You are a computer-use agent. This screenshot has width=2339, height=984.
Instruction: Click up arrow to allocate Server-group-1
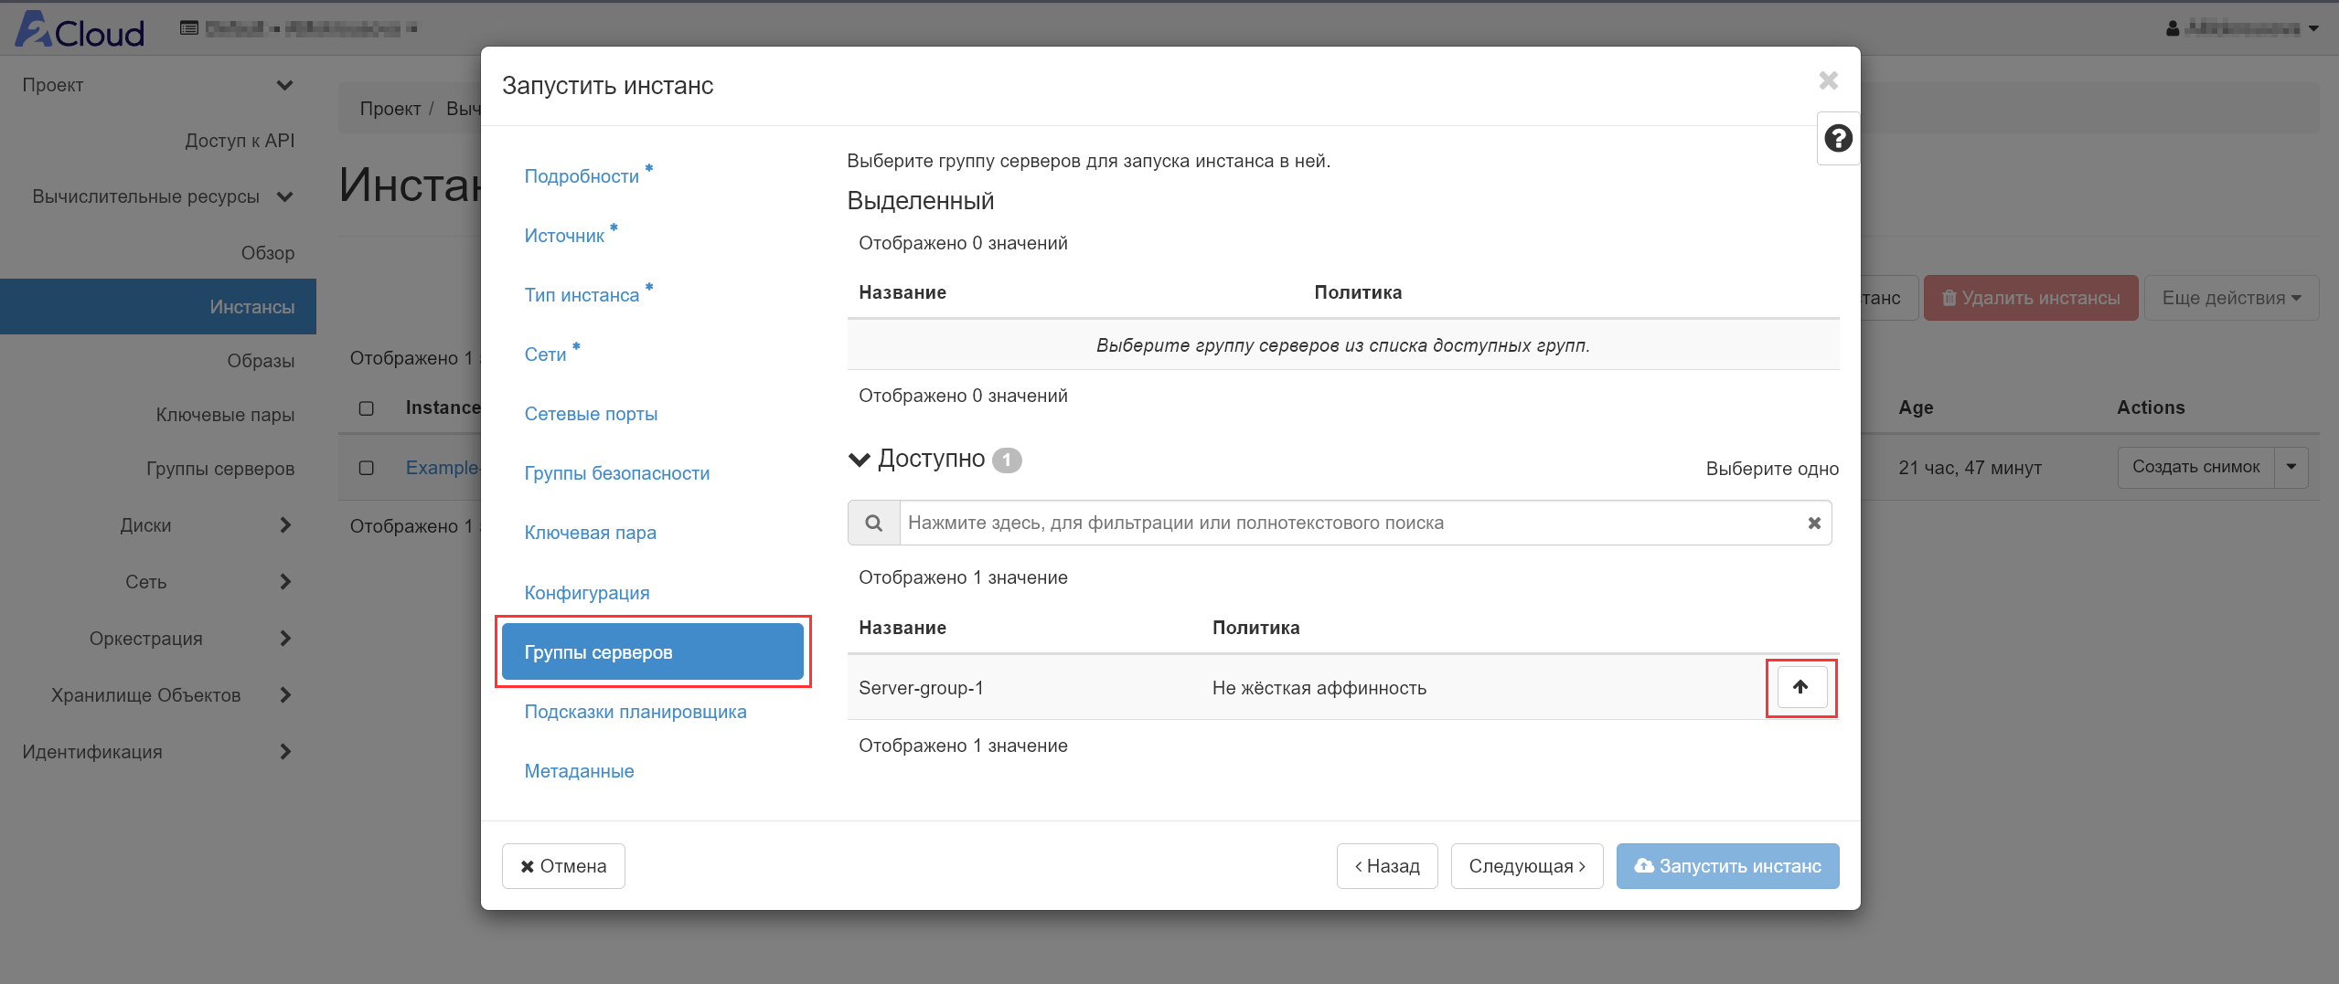point(1800,687)
